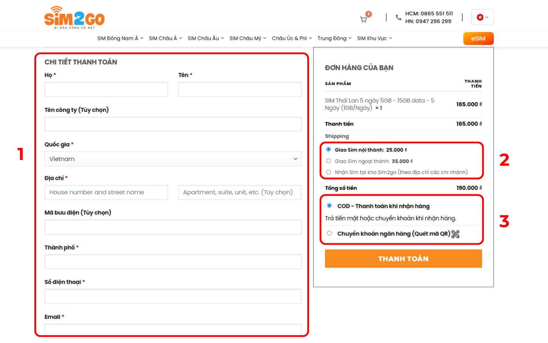
Task: Click the orange eSIM button
Action: [x=478, y=39]
